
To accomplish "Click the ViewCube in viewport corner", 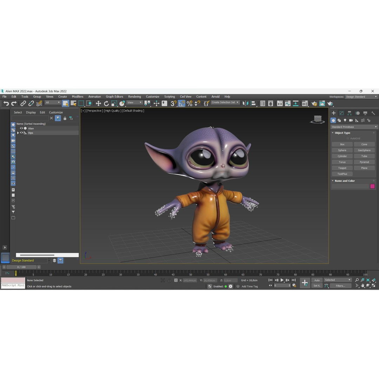I will coord(318,119).
